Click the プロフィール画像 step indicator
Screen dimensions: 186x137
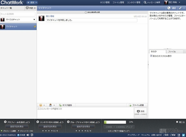[8, 131]
